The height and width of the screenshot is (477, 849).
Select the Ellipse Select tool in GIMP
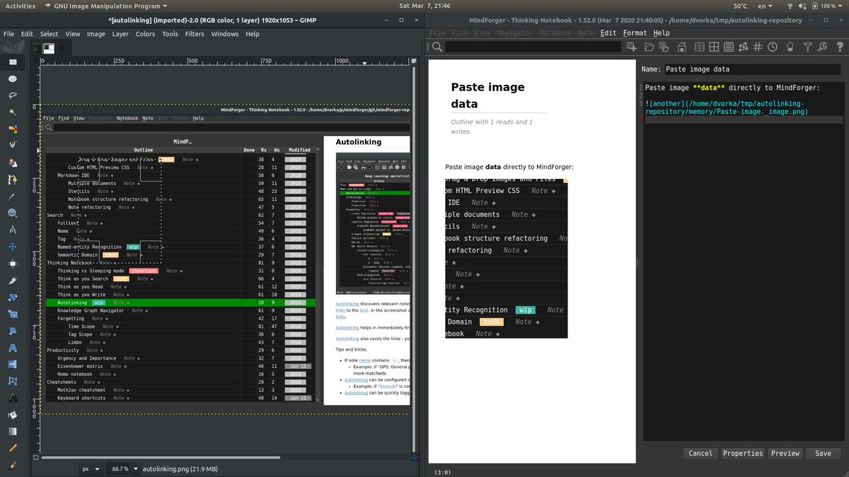pyautogui.click(x=12, y=78)
